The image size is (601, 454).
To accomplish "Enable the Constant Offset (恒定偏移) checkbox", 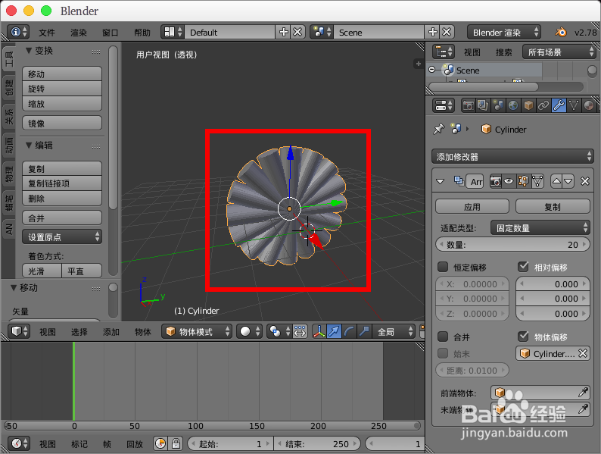I will pyautogui.click(x=443, y=267).
